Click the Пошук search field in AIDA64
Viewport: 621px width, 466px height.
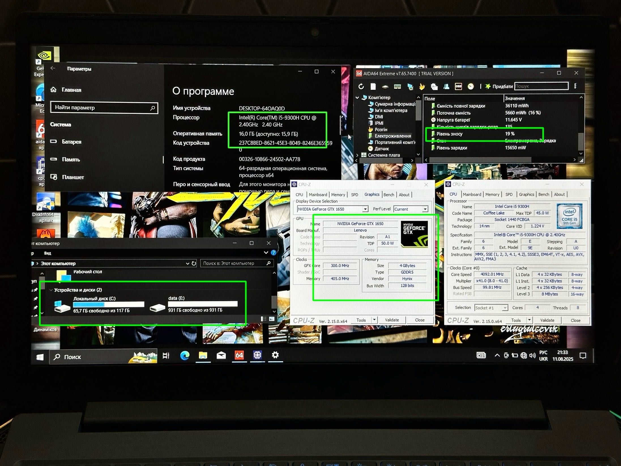point(541,86)
